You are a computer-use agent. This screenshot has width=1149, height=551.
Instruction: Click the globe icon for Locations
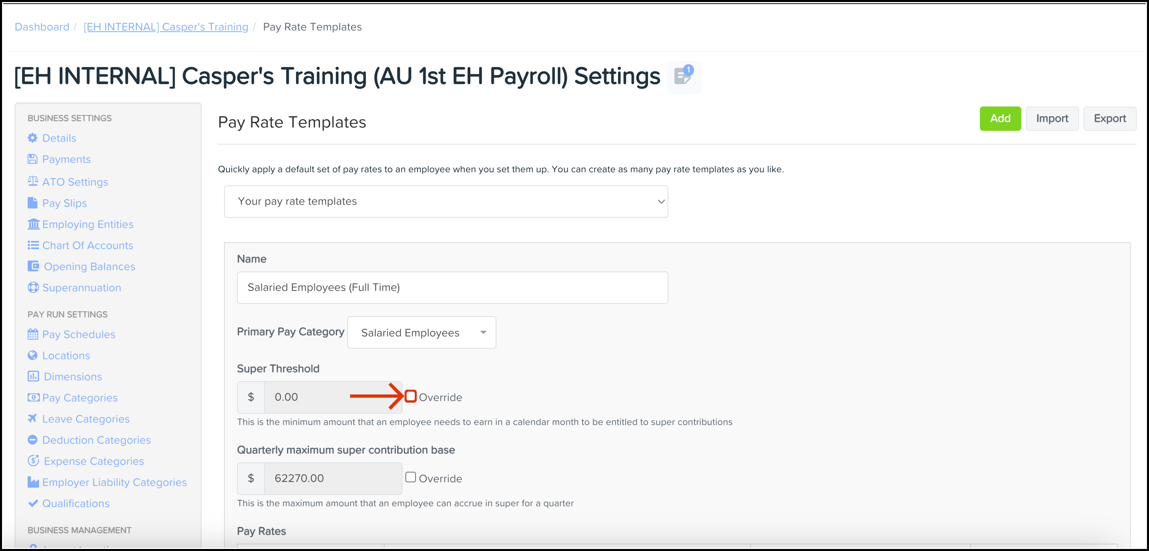point(33,355)
